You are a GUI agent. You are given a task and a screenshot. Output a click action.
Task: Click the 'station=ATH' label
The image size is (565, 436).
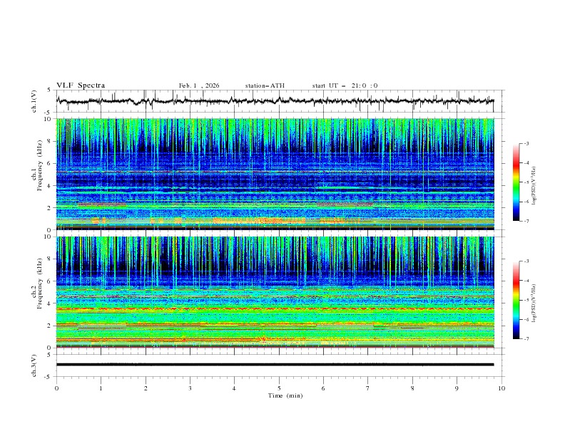[265, 85]
